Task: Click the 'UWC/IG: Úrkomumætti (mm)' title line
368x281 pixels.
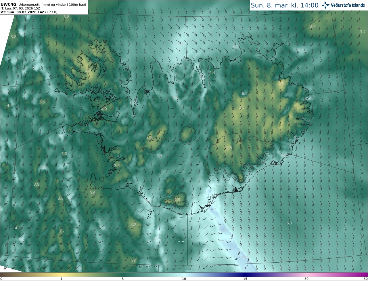Action: click(x=43, y=4)
